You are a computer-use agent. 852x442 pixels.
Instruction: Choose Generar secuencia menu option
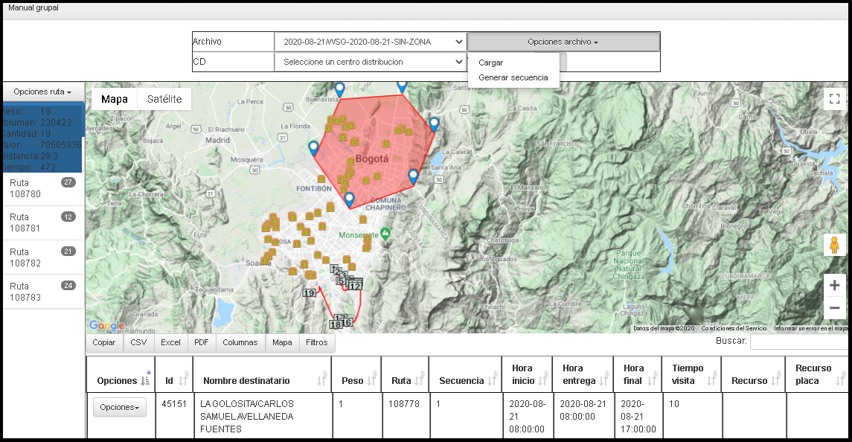pos(513,77)
